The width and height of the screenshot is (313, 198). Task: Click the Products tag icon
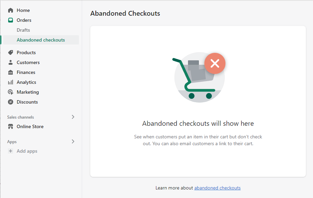11,52
